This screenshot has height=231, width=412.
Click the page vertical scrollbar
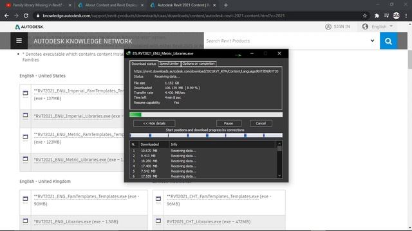click(409, 60)
